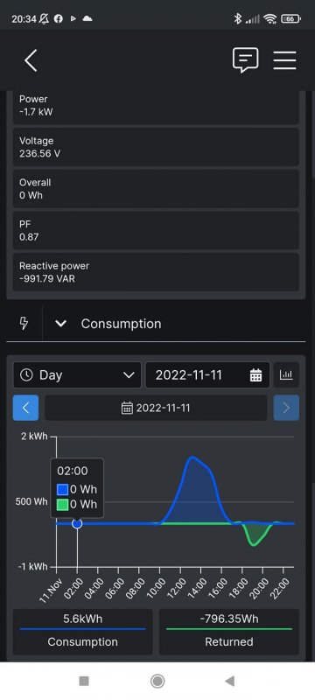Tap Android home button in navigation bar
Viewport: 315px width, 700px height.
157,681
